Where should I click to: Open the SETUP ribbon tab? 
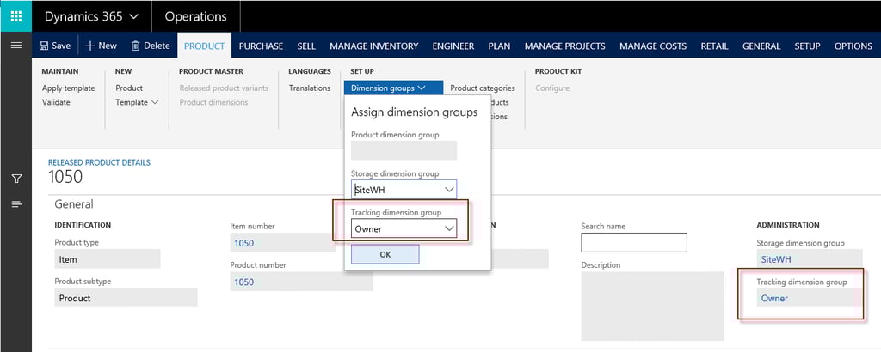[807, 46]
